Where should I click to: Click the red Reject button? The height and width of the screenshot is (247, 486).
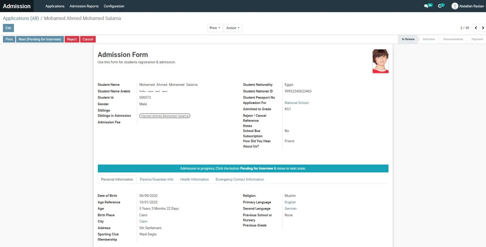[72, 39]
